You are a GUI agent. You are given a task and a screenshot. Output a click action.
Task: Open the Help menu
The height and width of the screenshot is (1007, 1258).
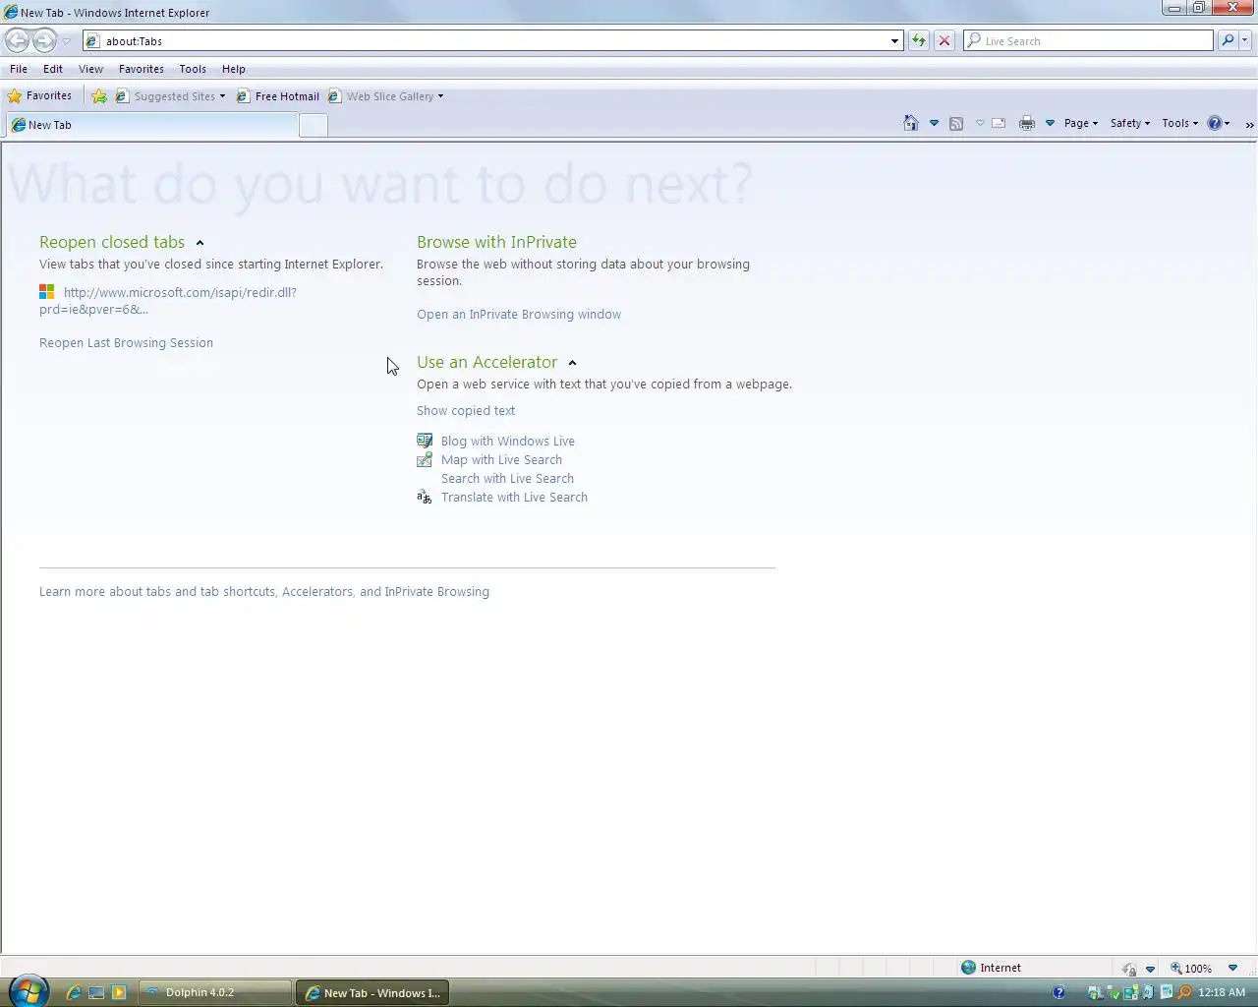coord(234,69)
